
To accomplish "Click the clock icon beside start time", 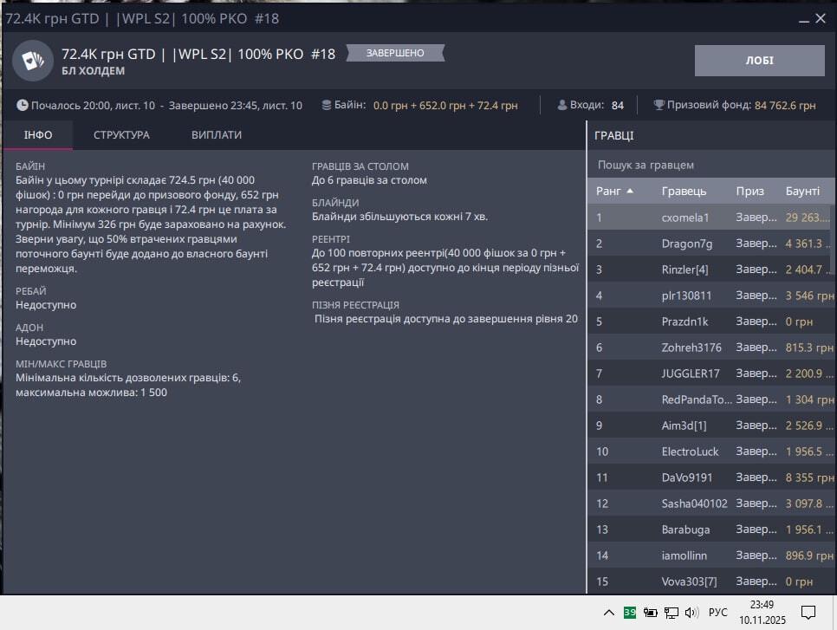I will point(23,105).
